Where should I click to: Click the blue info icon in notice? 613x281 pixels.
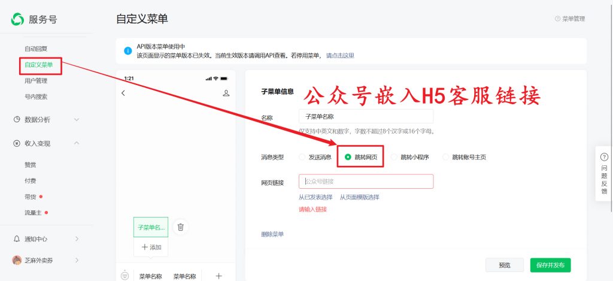click(x=128, y=51)
